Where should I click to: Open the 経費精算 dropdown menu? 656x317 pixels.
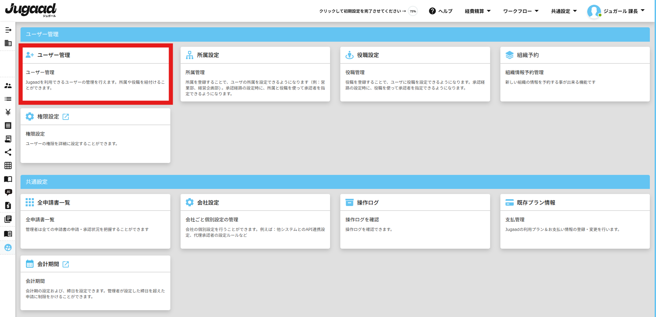pos(477,11)
